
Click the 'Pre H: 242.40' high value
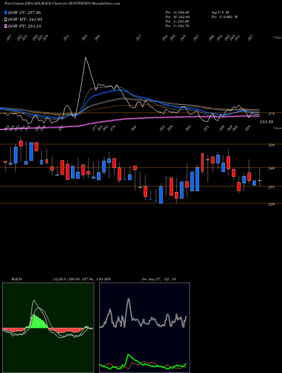[x=177, y=17]
